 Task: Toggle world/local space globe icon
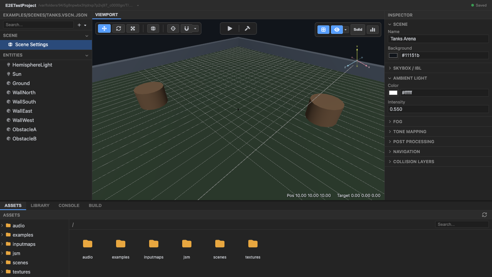coord(153,28)
